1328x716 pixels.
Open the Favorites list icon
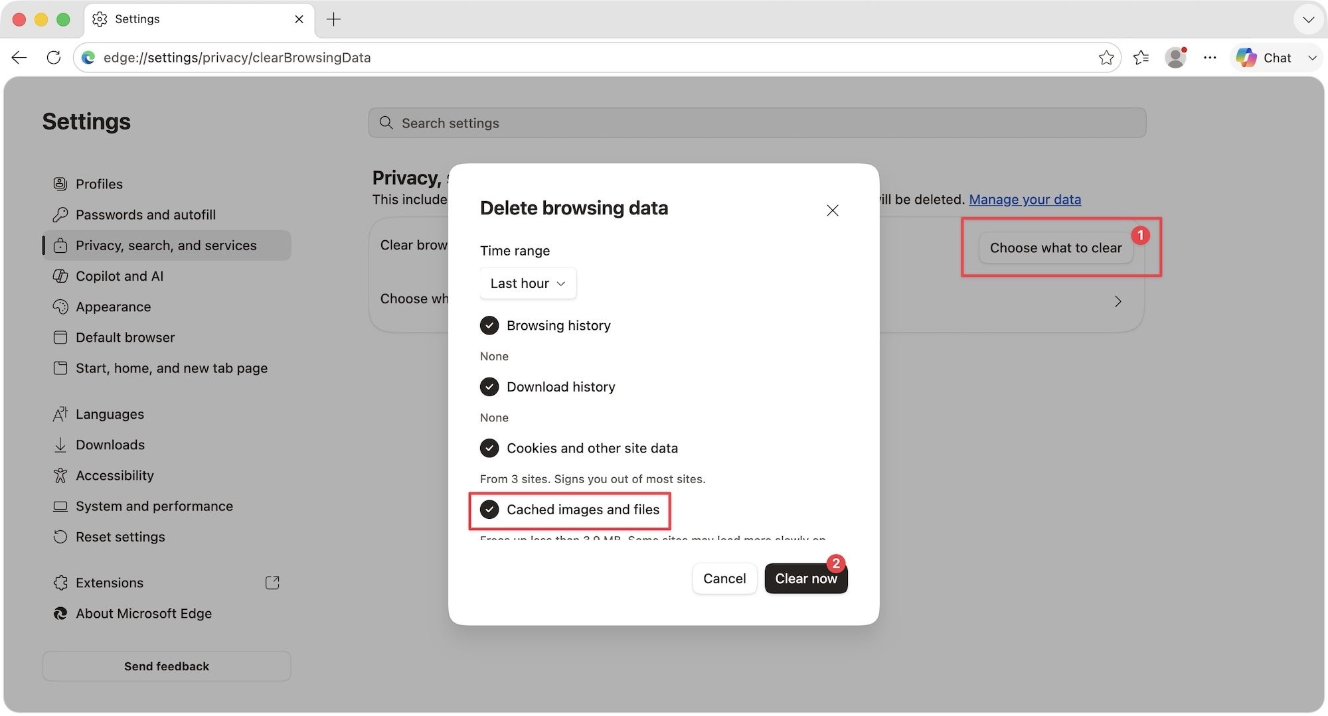point(1141,58)
